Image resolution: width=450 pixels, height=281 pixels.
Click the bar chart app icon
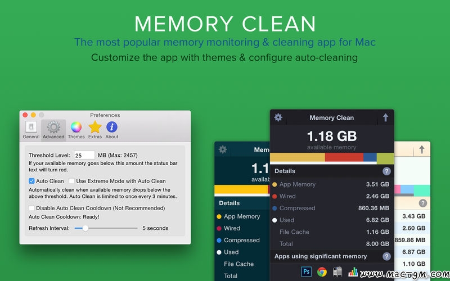tap(353, 272)
